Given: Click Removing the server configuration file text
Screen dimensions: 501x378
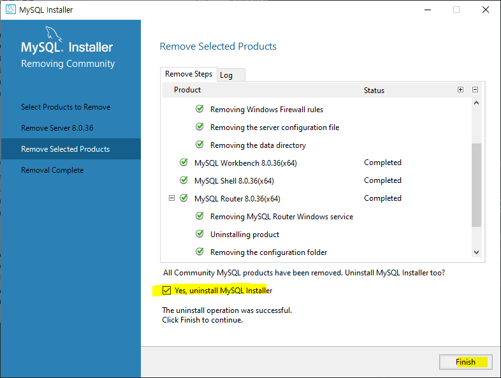Looking at the screenshot, I should (x=275, y=127).
